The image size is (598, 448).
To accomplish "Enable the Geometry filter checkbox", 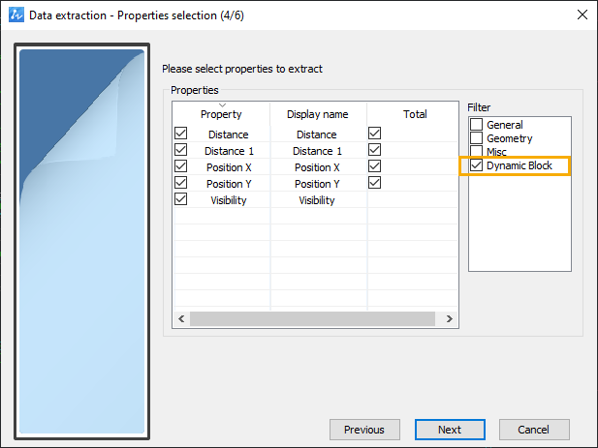I will 476,137.
